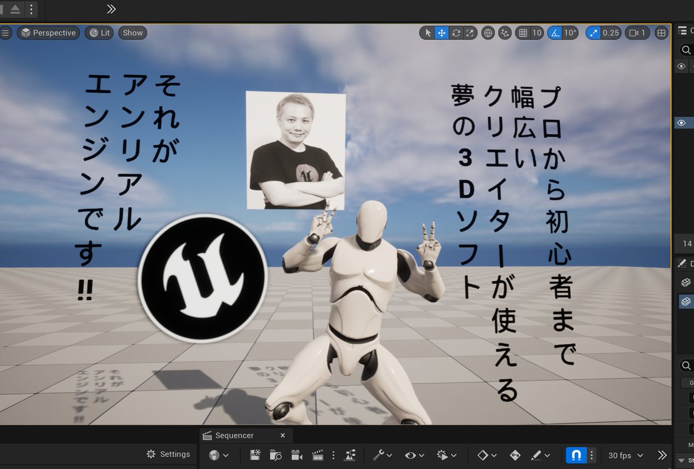Open top toolbar three-dot options

tap(31, 9)
